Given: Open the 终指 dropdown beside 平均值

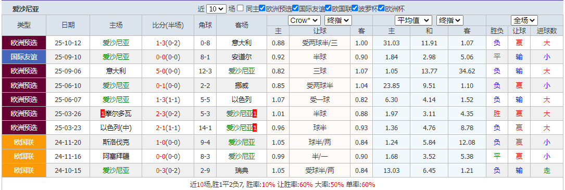Looking at the screenshot, I should click(450, 20).
